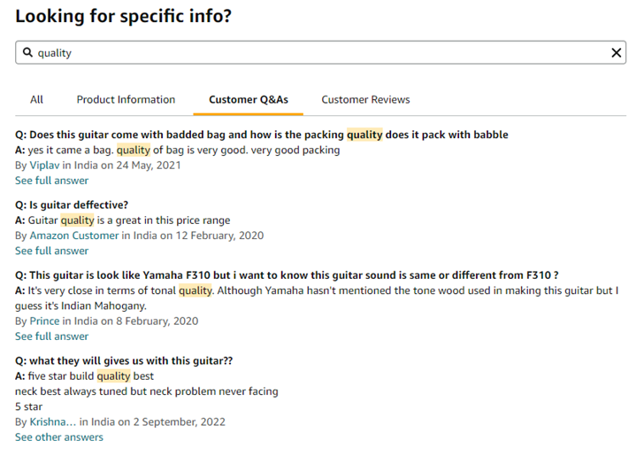The height and width of the screenshot is (456, 644).
Task: Expand See full answer under Prince's reply
Action: pyautogui.click(x=51, y=336)
